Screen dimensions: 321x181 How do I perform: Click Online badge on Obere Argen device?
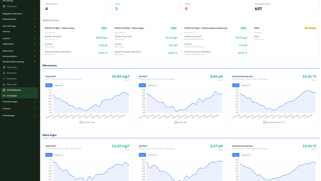click(x=174, y=28)
